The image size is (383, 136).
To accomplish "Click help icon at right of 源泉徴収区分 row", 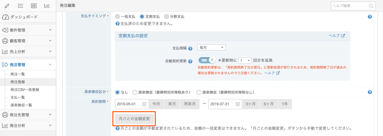I will [370, 92].
